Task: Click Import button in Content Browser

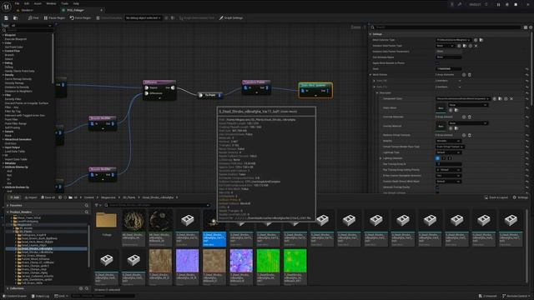Action: 31,197
